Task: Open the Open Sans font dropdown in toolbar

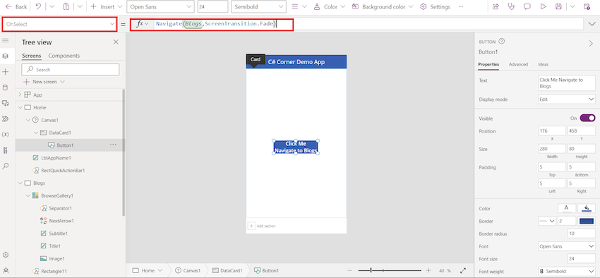Action: coord(160,7)
